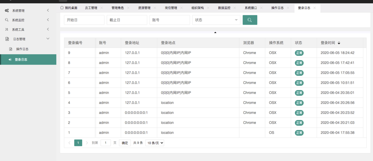Click 'OS' cell in row 1
The height and width of the screenshot is (161, 373).
(x=272, y=133)
